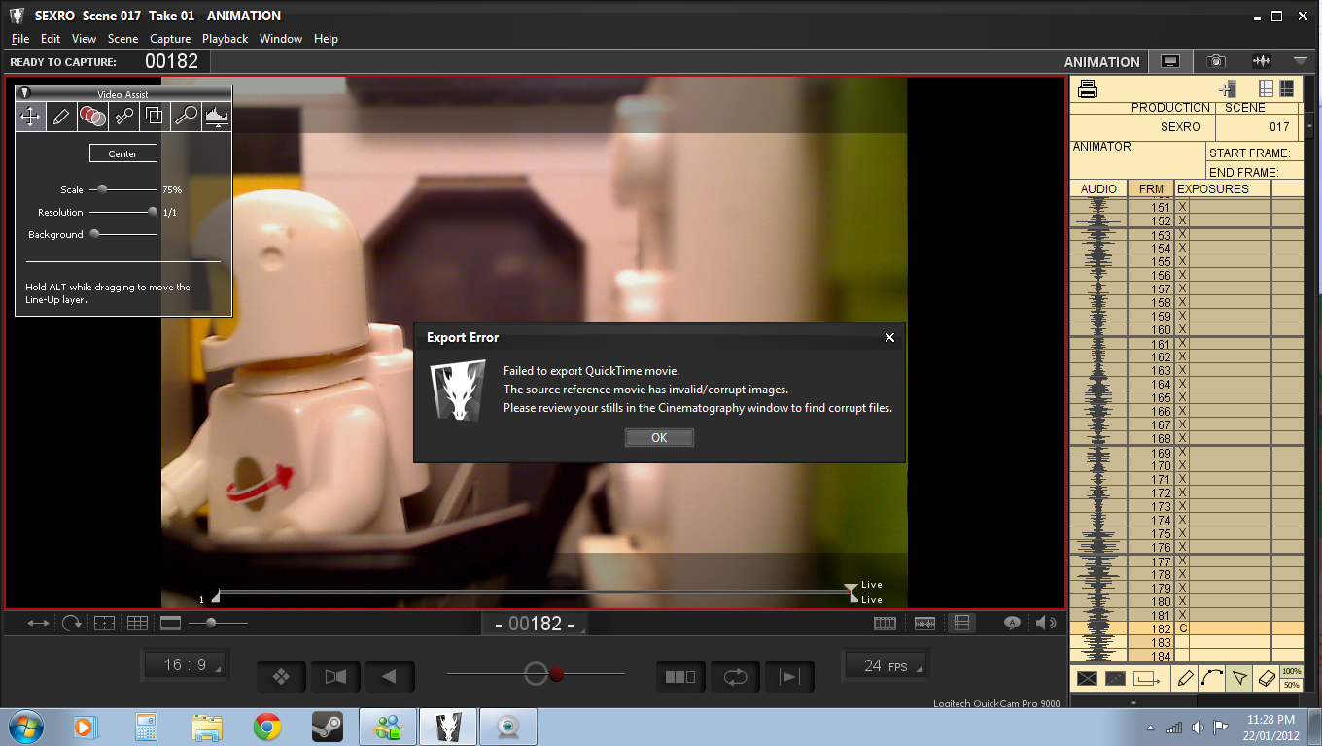Adjust the Scale slider at 75%
This screenshot has height=746, width=1322.
click(102, 190)
